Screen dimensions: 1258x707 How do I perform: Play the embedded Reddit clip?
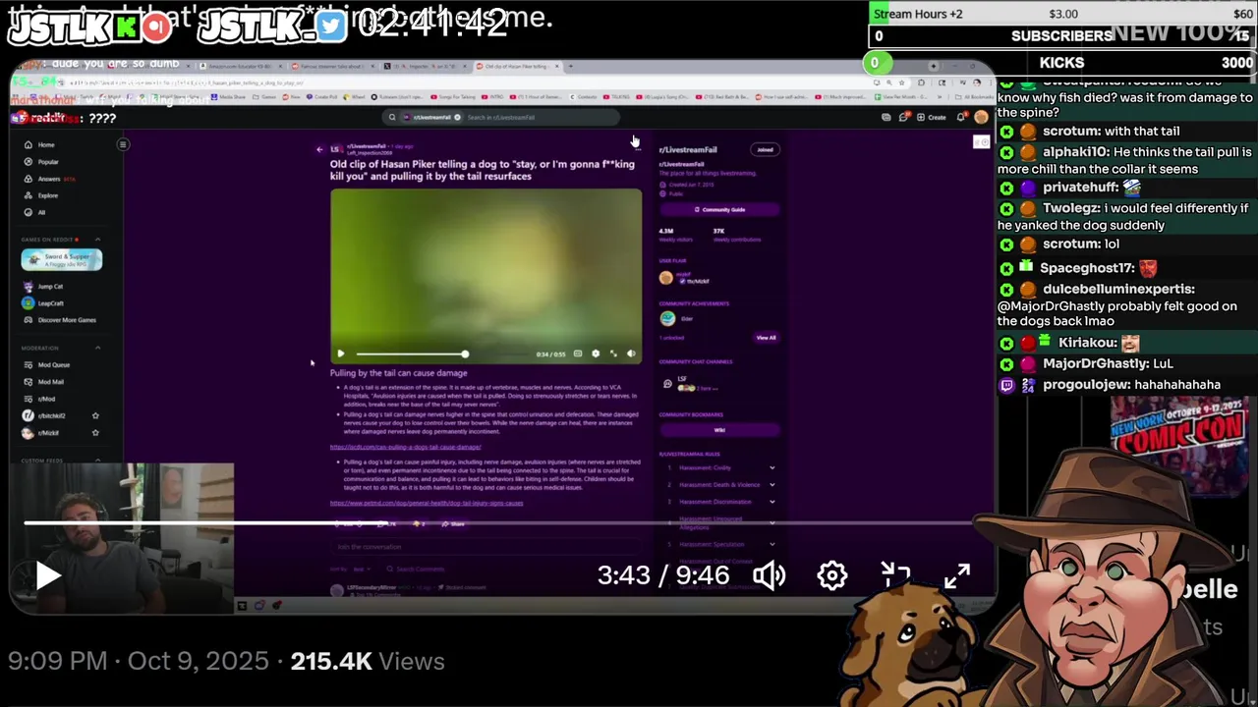pos(340,353)
